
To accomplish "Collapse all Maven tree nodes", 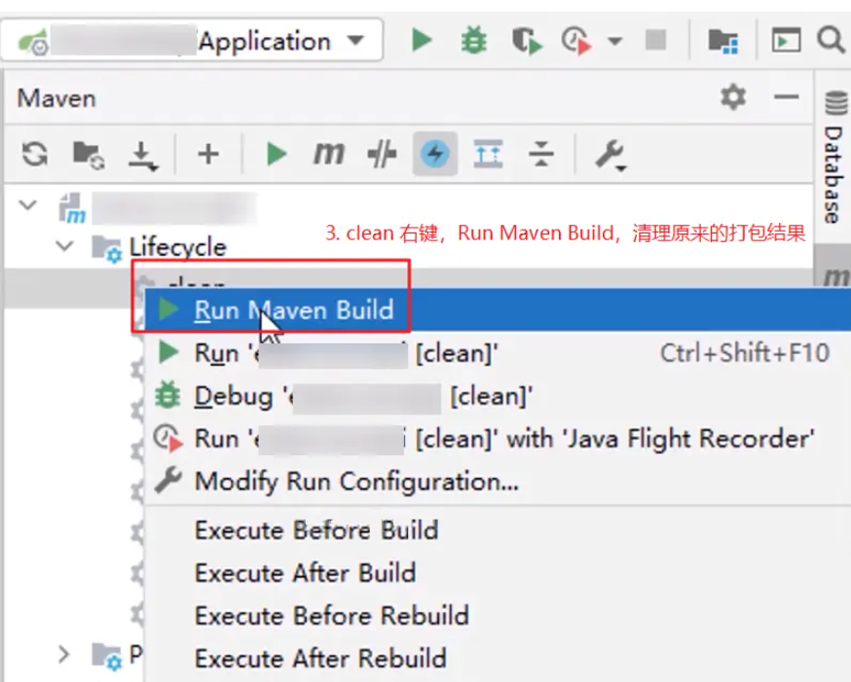I will click(x=541, y=154).
